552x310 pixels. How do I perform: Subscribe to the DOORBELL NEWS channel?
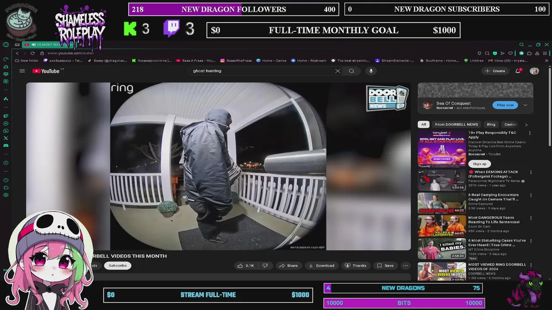click(117, 266)
